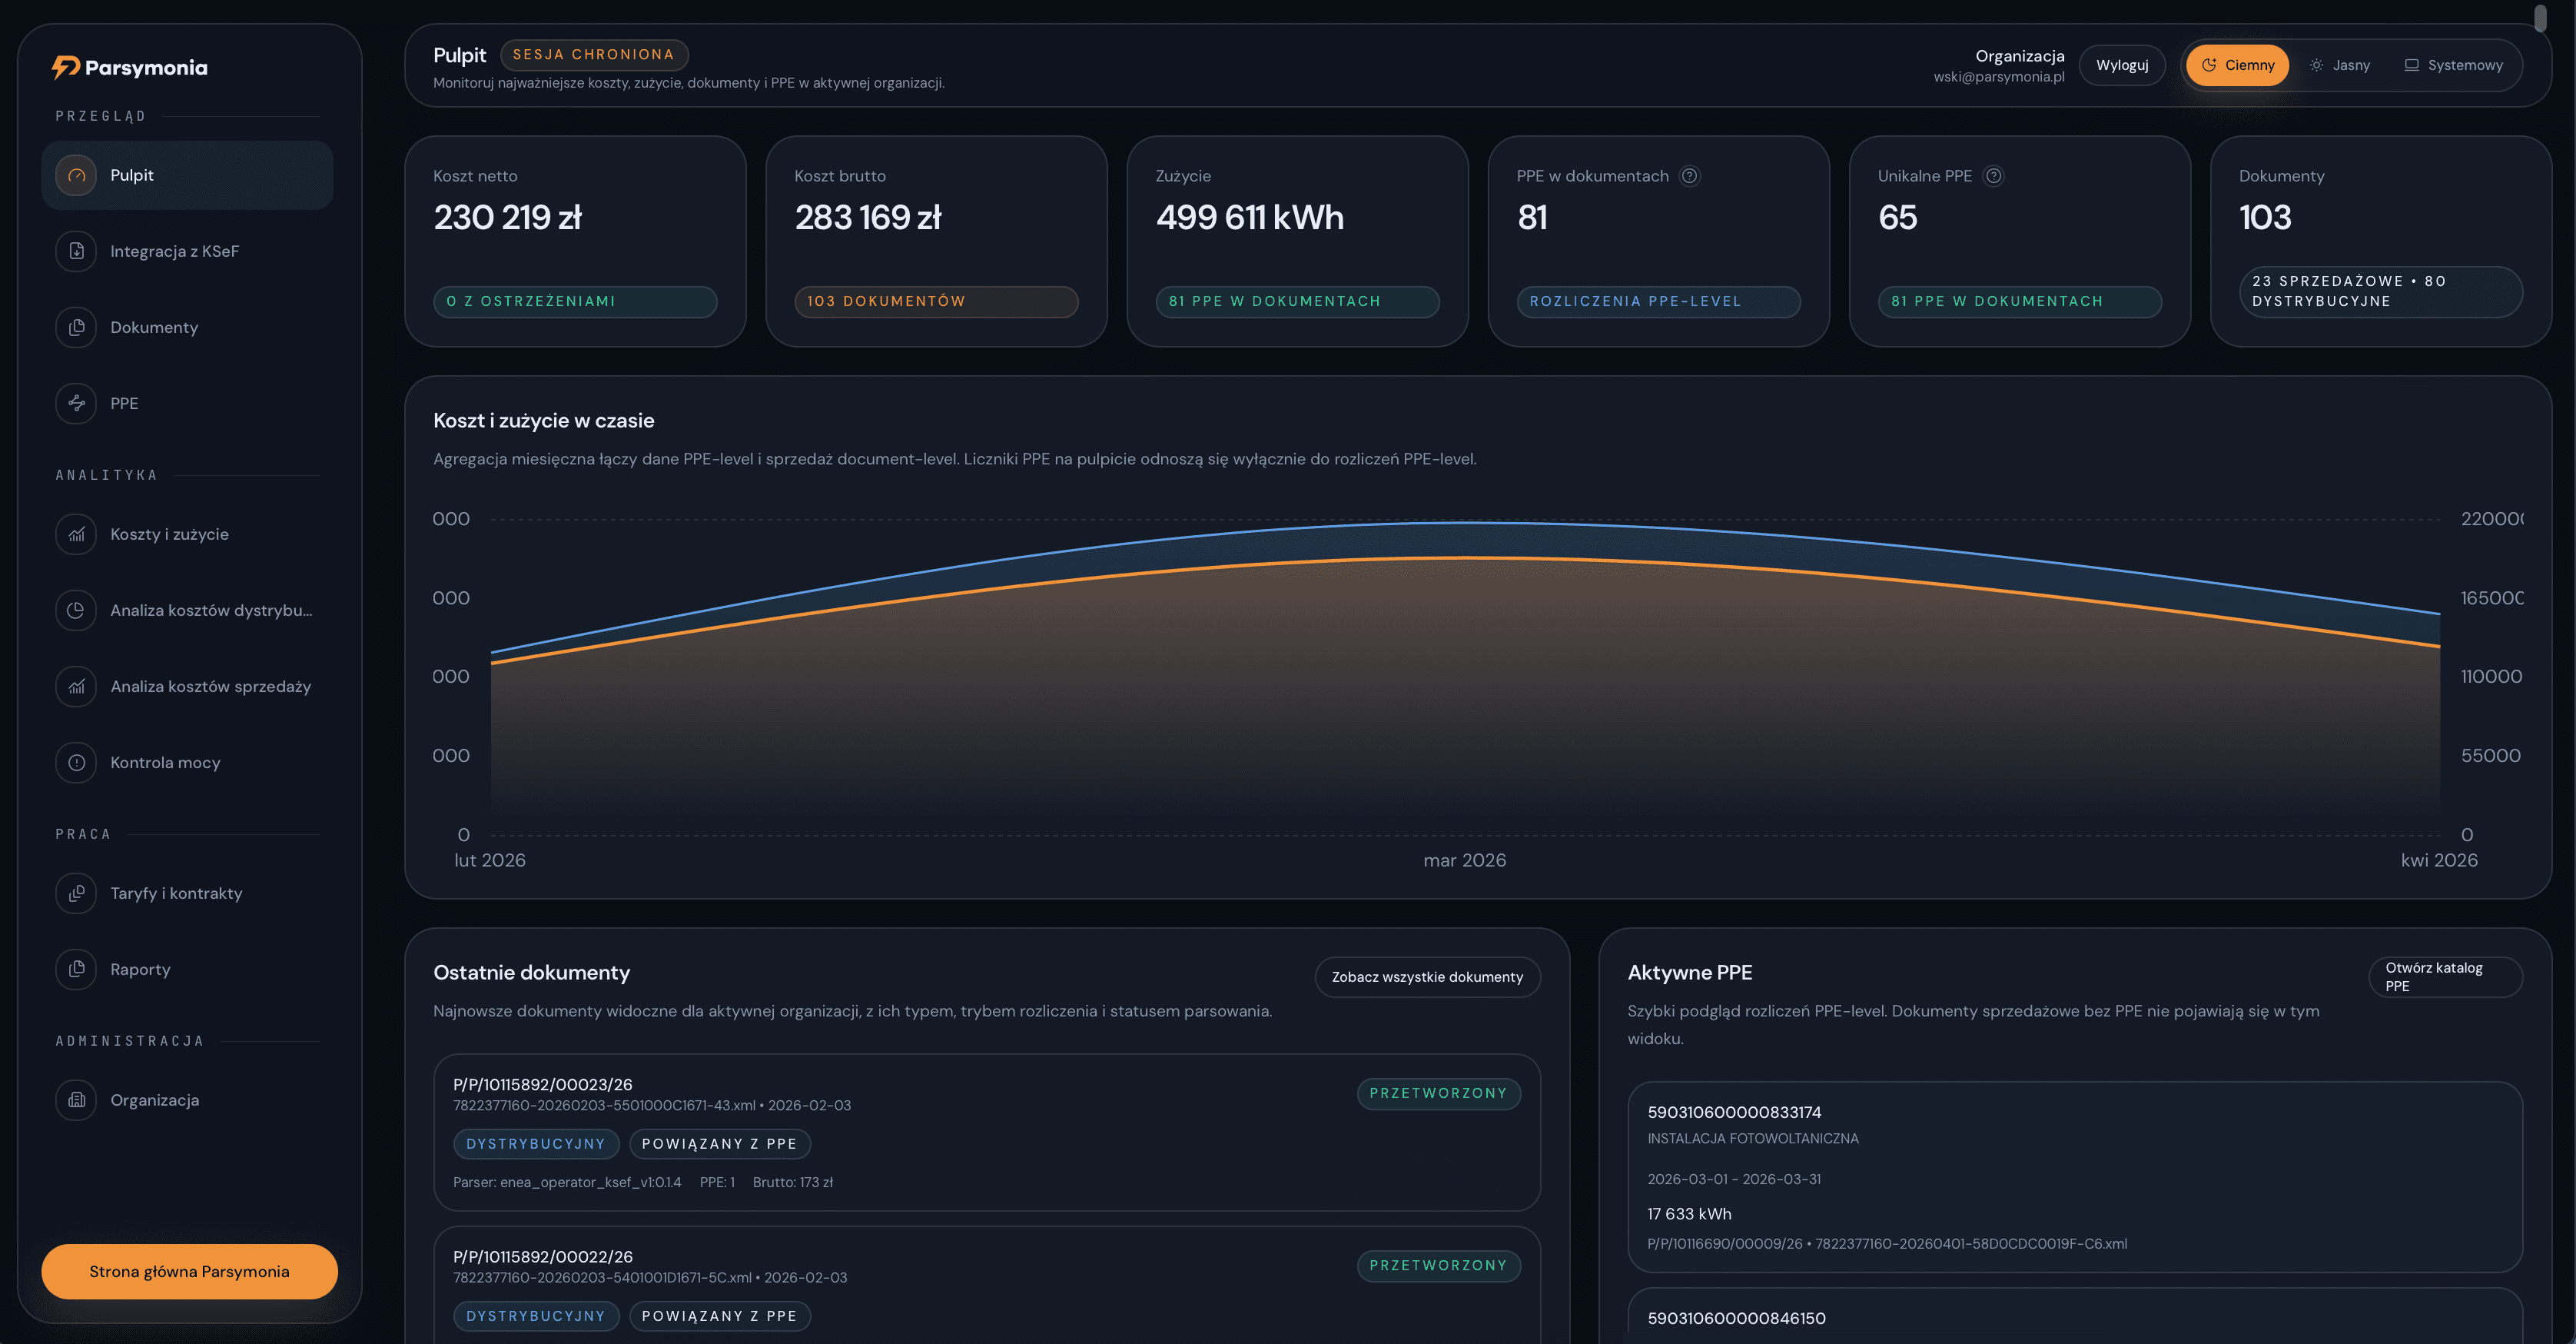Click Zobacz wszystkie dokumenty button
Viewport: 2576px width, 1344px height.
(x=1427, y=976)
